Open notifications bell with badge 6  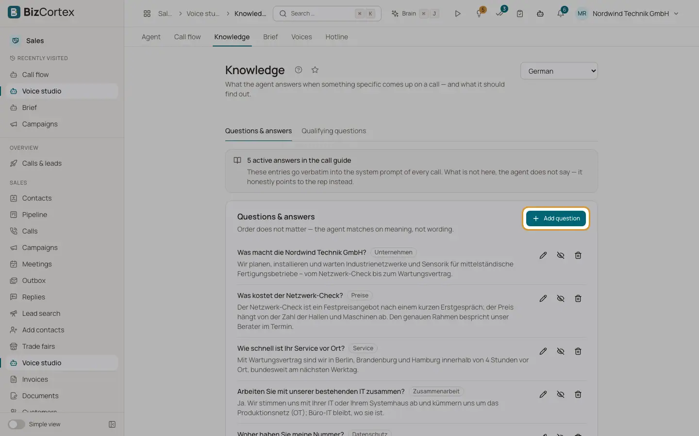(561, 14)
